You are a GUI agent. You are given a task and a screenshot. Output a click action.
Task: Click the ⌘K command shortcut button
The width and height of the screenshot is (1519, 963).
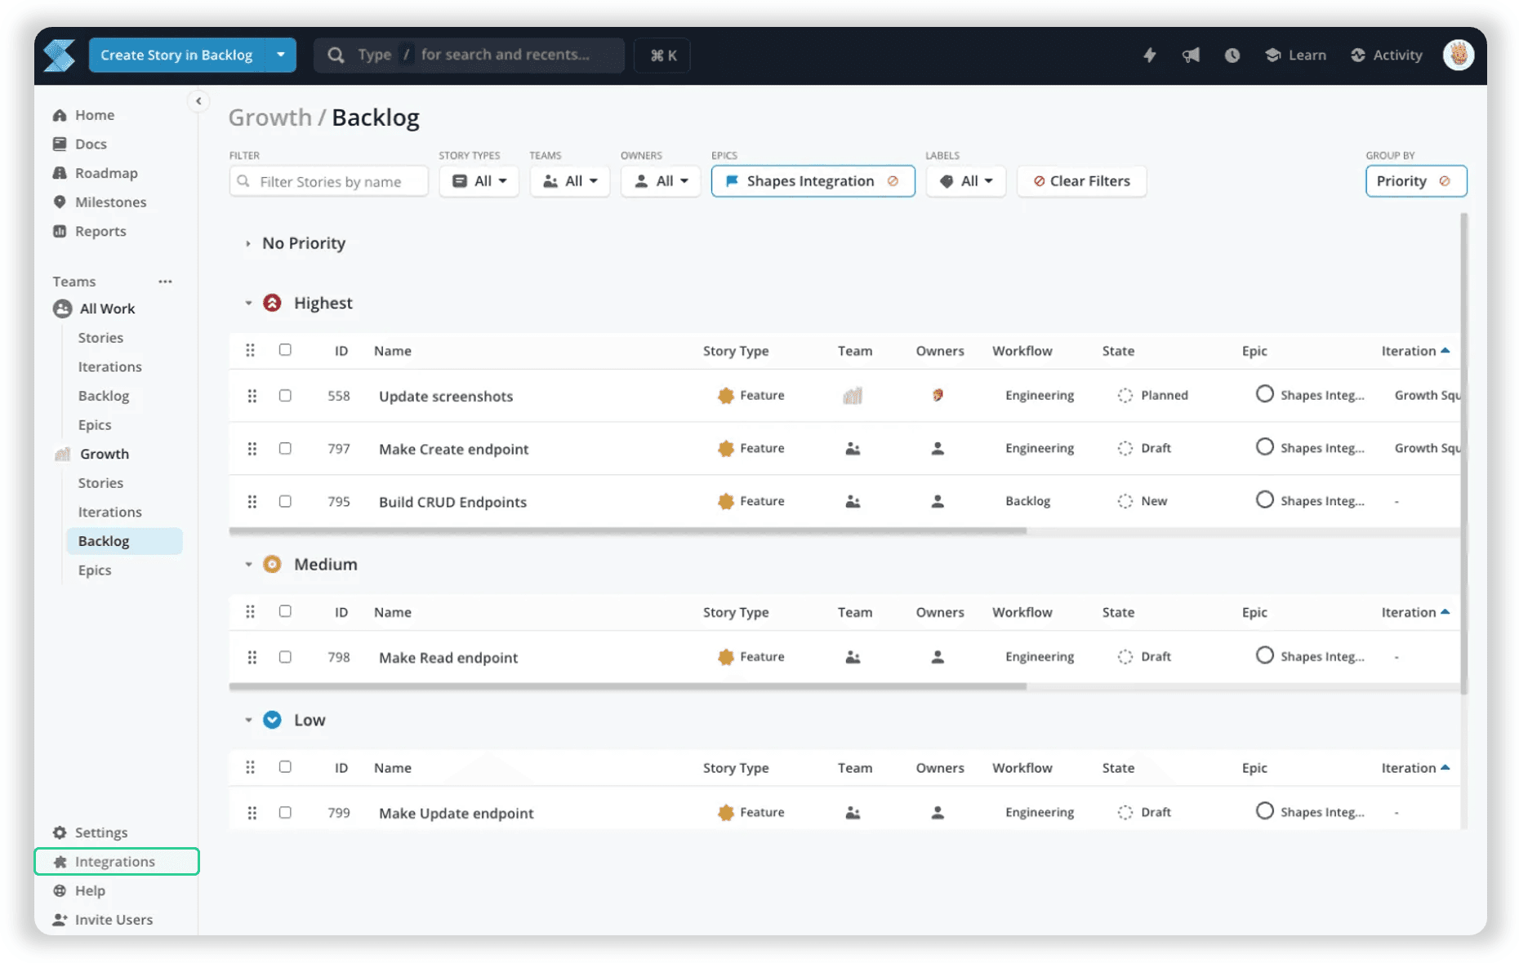(x=662, y=55)
